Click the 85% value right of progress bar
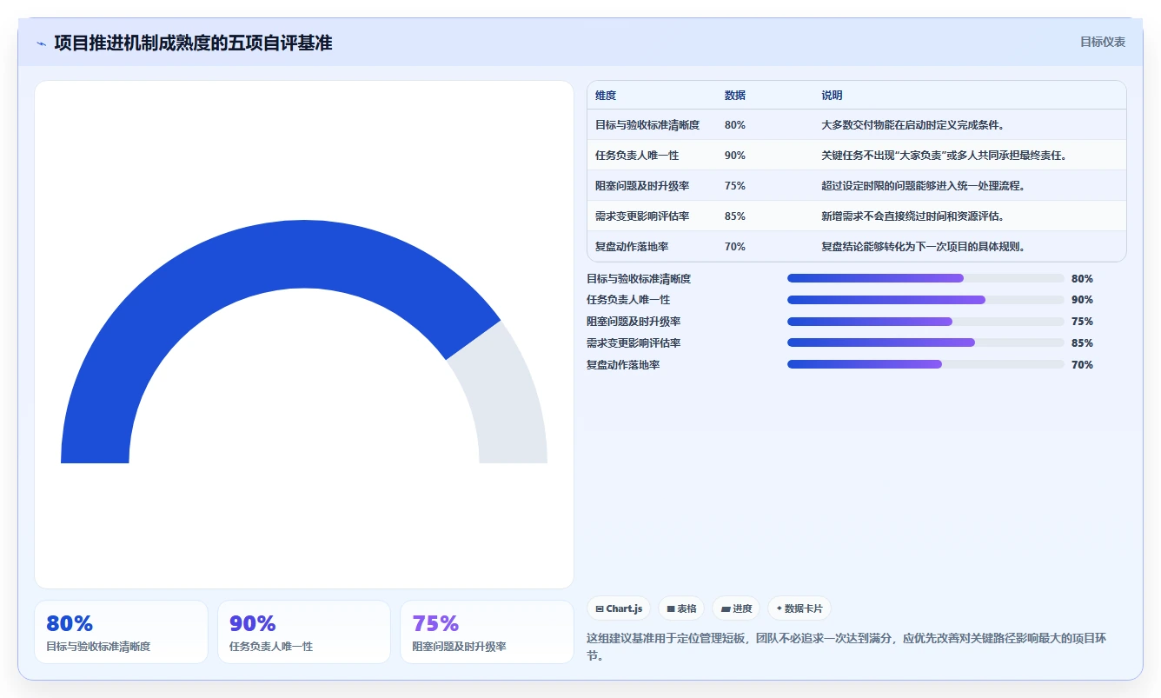The image size is (1161, 698). click(1082, 343)
